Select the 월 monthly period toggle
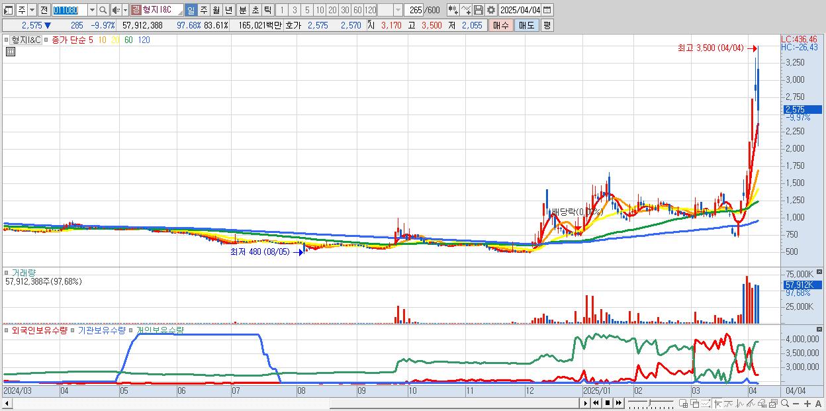The width and height of the screenshot is (826, 411). point(216,10)
